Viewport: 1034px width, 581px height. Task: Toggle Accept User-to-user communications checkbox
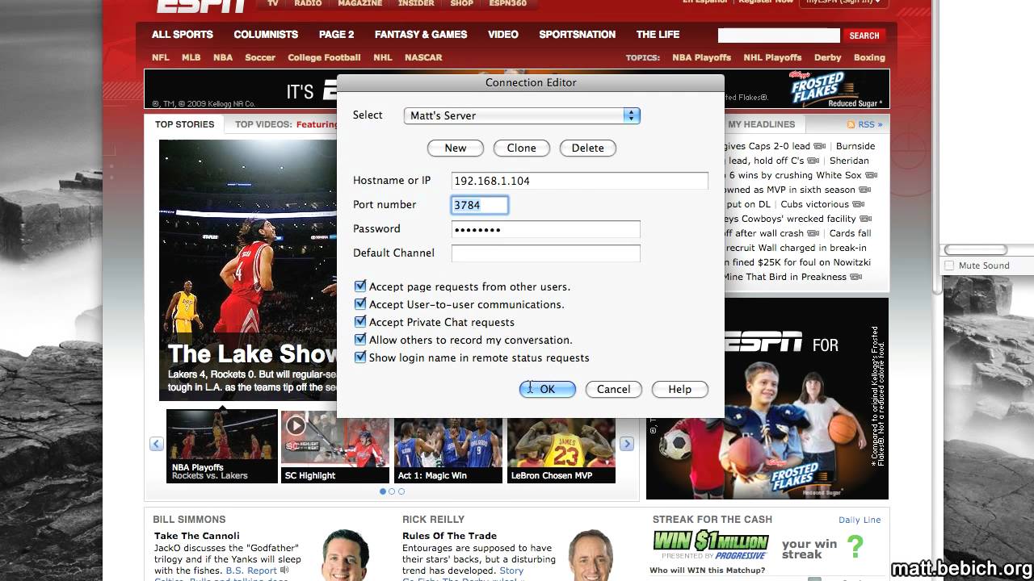coord(360,304)
